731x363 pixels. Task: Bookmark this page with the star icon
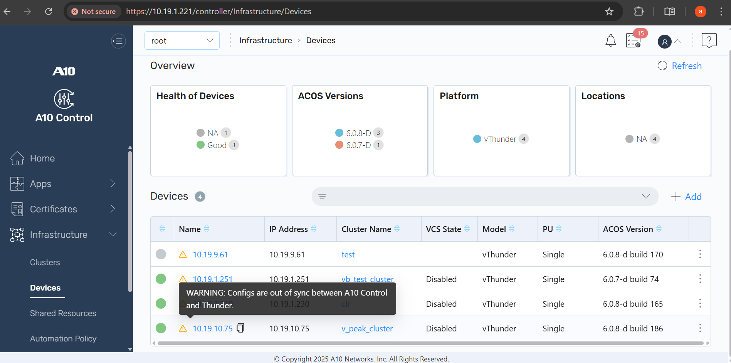609,12
